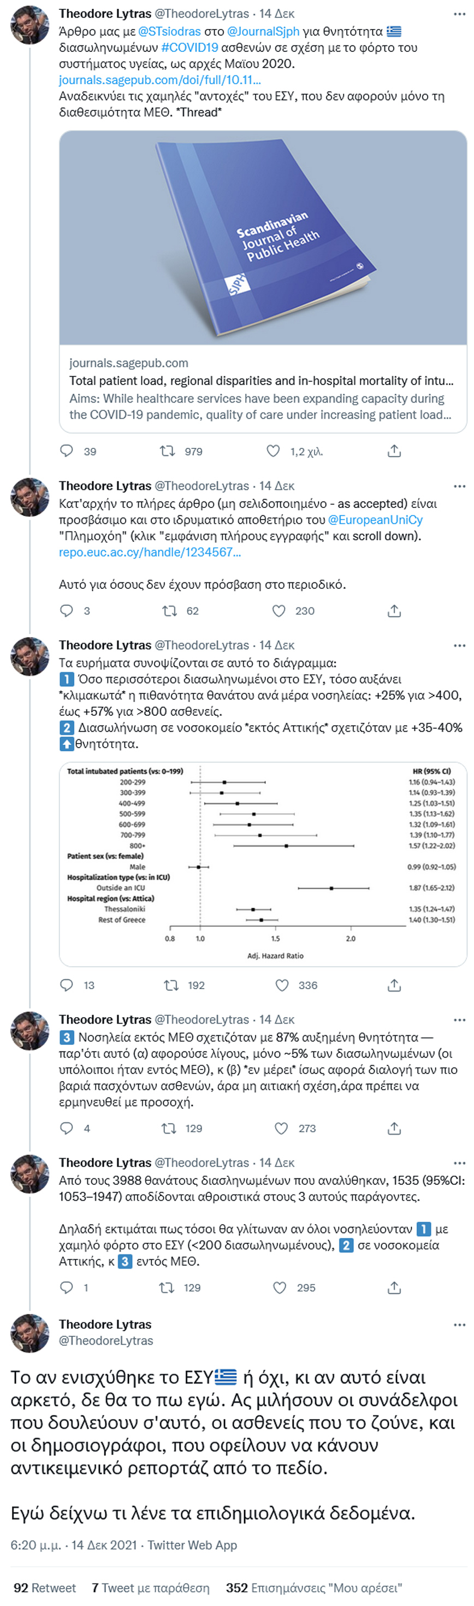
Task: View the 92 Retweet list
Action: (x=45, y=1587)
